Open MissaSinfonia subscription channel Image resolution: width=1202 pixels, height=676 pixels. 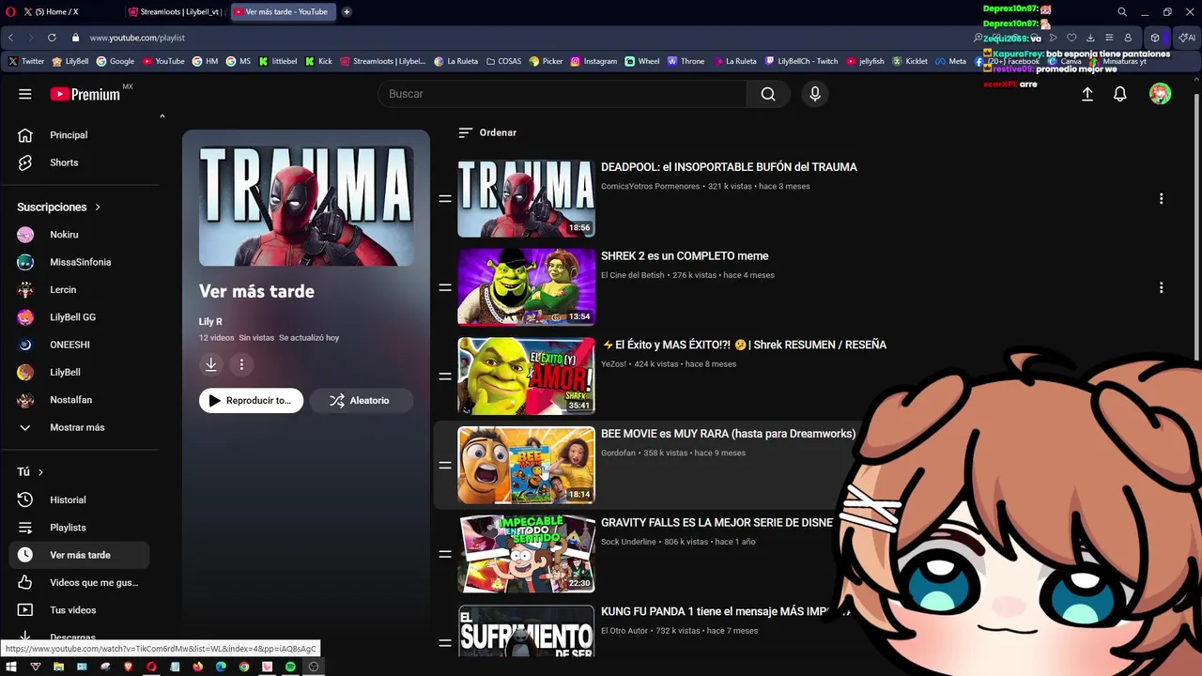pos(80,262)
